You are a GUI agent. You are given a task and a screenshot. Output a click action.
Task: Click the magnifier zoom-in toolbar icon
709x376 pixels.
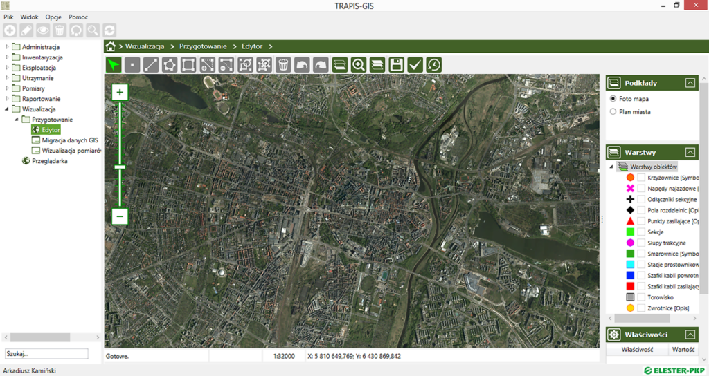(x=358, y=65)
